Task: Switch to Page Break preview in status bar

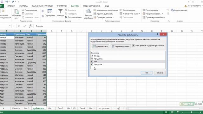Action: tap(178, 112)
